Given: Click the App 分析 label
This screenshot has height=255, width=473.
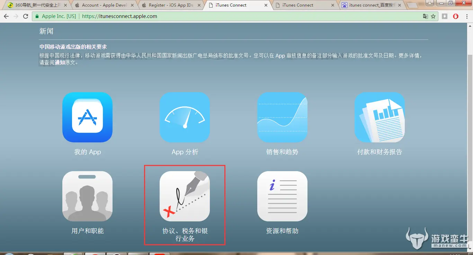Looking at the screenshot, I should (x=185, y=152).
